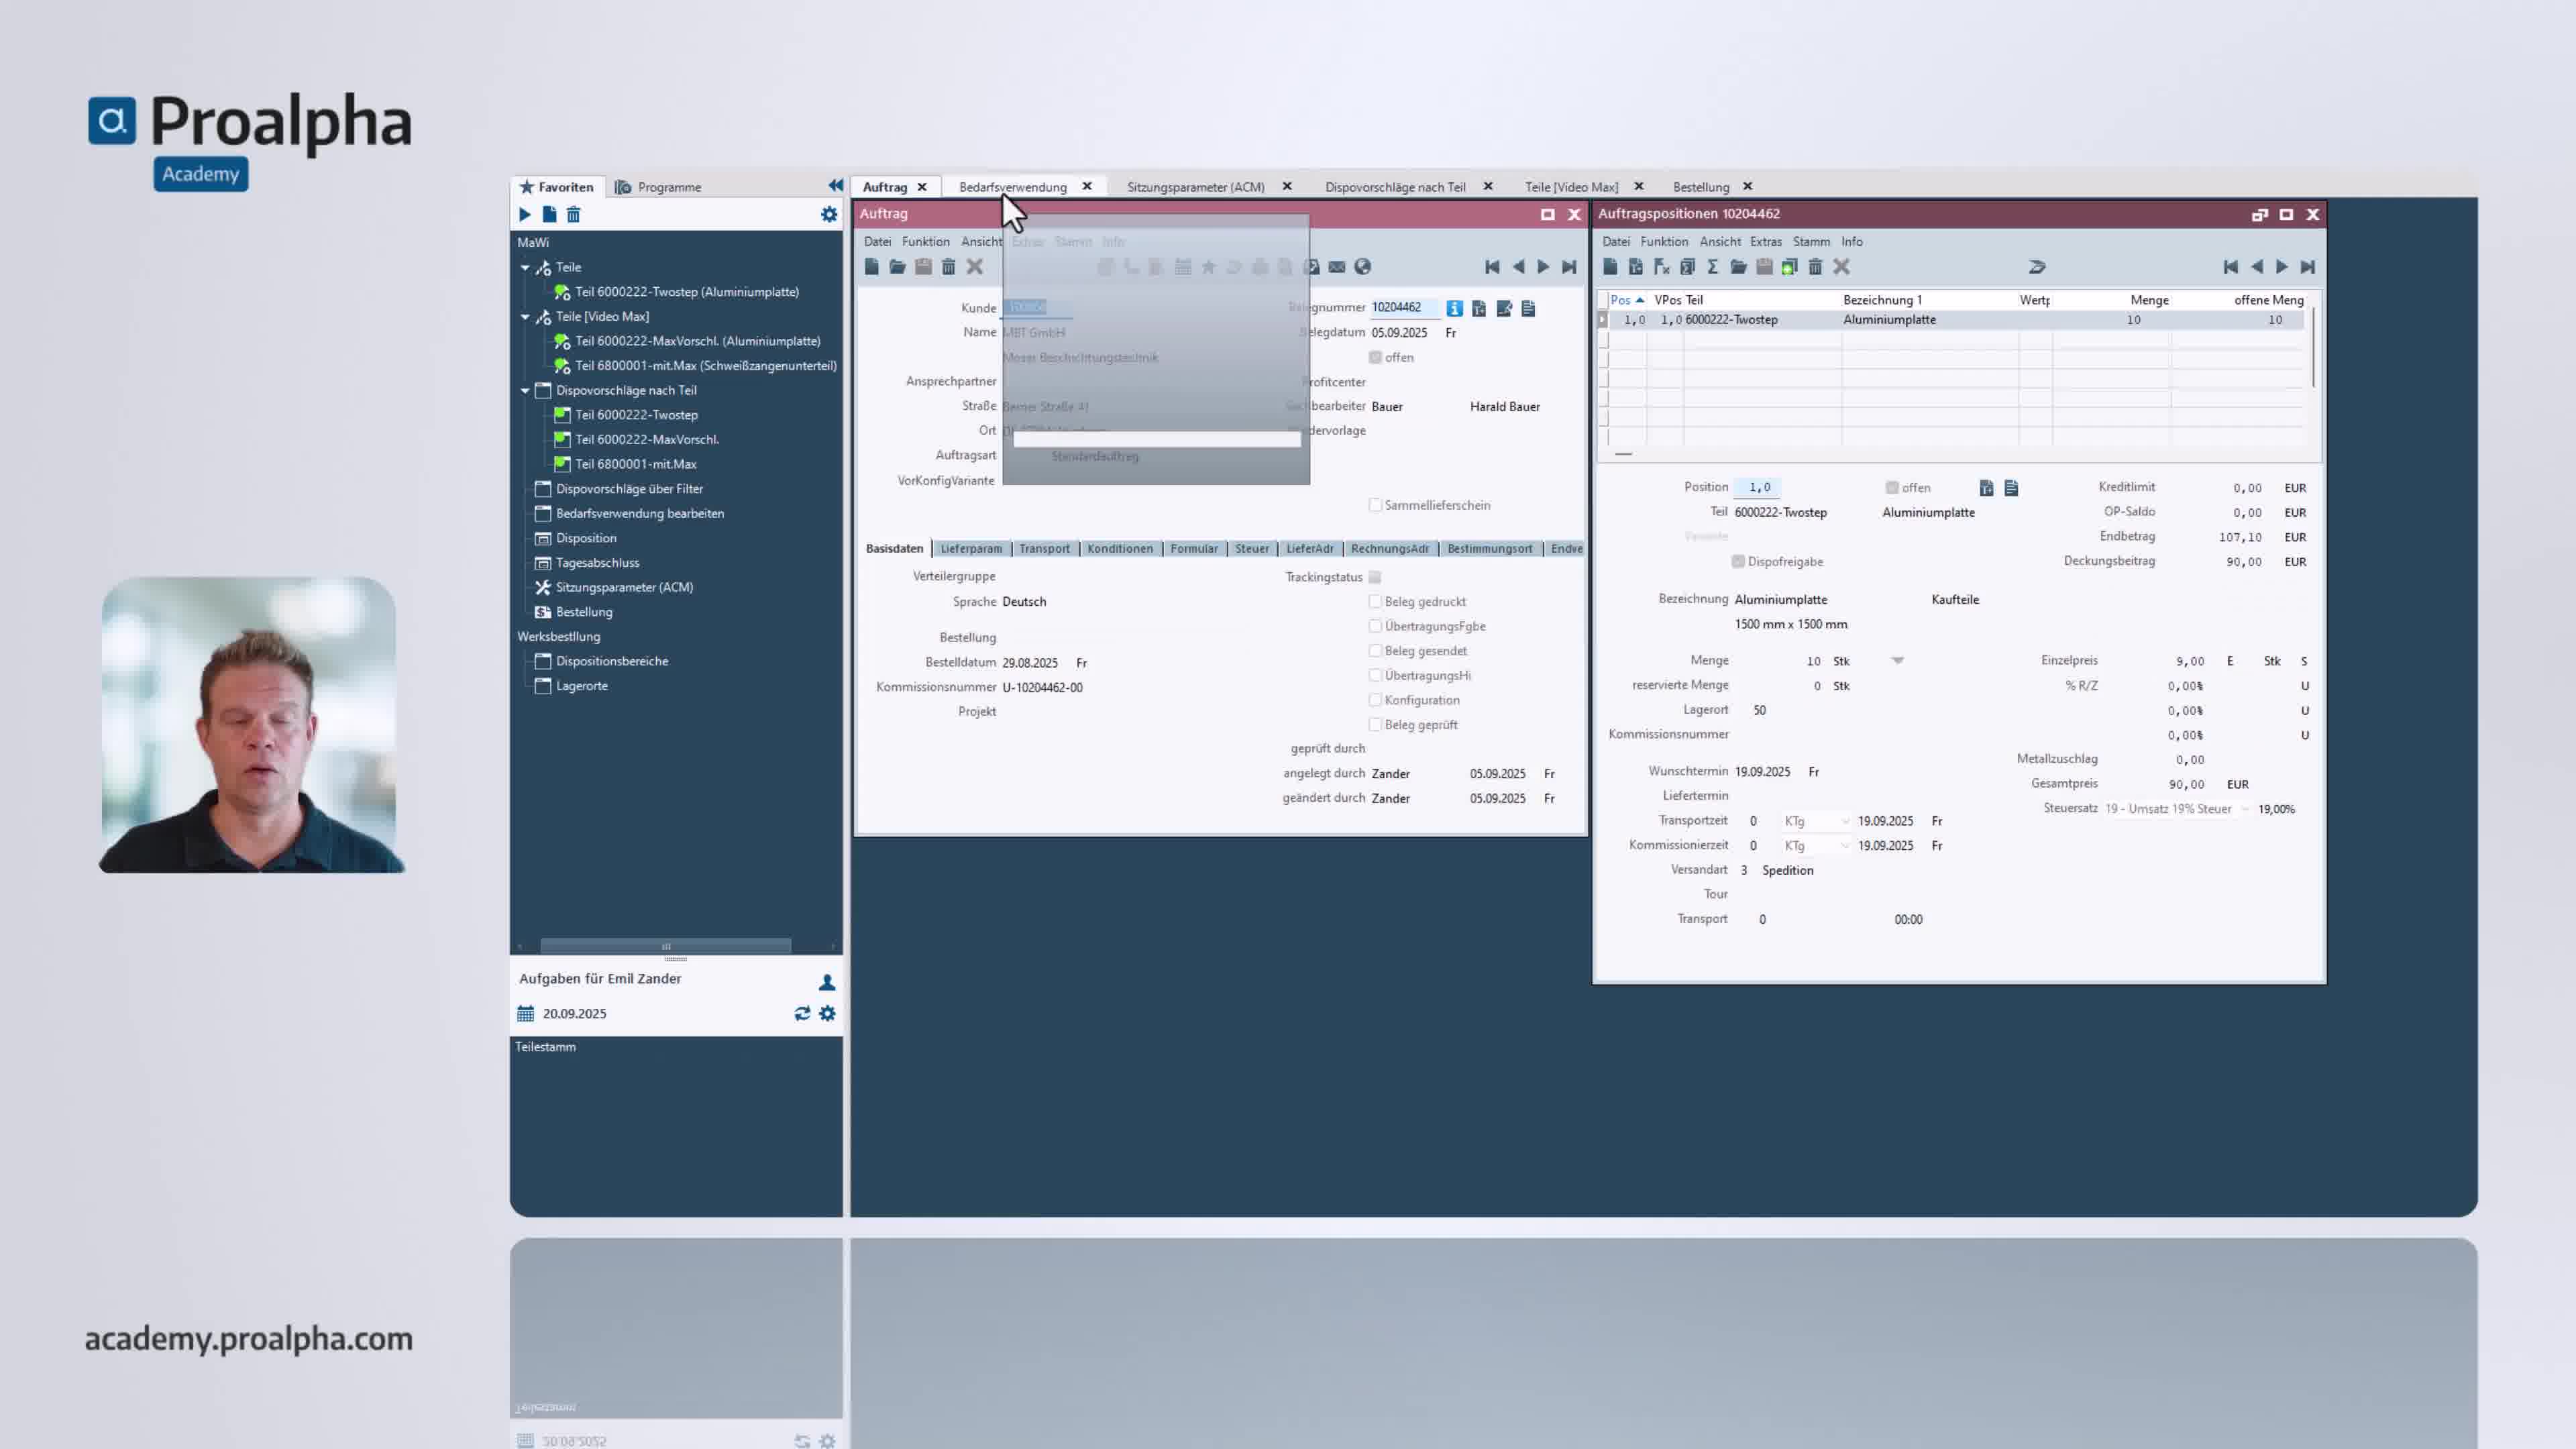The image size is (2576, 1449).
Task: Click sigma sum icon in Auftragspositionen toolbar
Action: pyautogui.click(x=1712, y=267)
